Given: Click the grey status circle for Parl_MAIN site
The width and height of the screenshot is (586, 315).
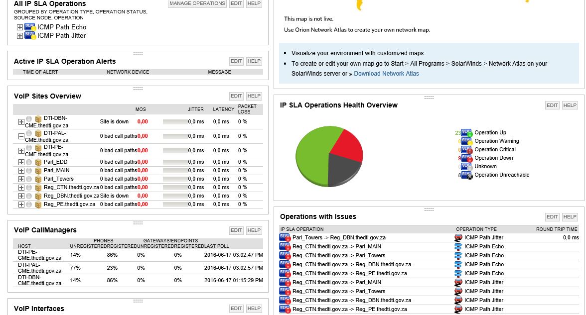Looking at the screenshot, I should [x=29, y=171].
